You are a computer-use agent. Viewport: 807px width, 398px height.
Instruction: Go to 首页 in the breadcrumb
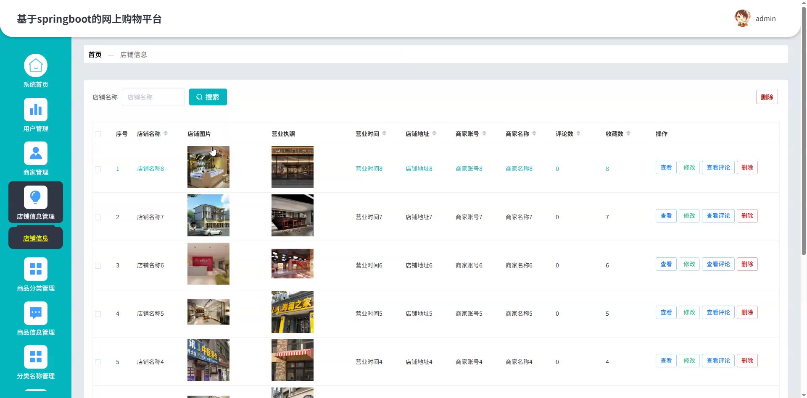(95, 55)
